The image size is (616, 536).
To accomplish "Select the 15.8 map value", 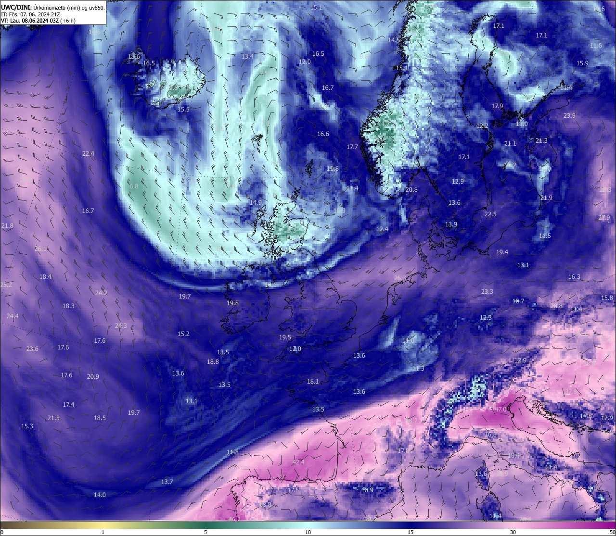I will click(607, 298).
